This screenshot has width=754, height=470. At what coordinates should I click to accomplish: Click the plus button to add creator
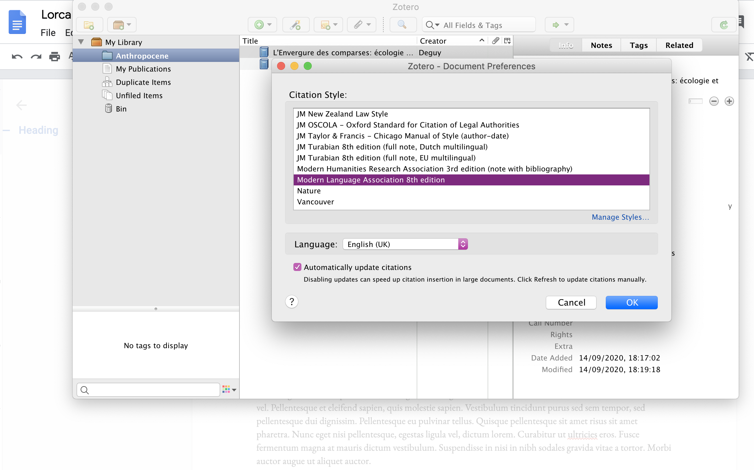pos(729,101)
